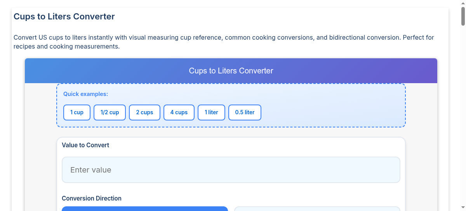Focus the 'Enter value' input field
Screen dimensions: 466x211
(x=231, y=170)
